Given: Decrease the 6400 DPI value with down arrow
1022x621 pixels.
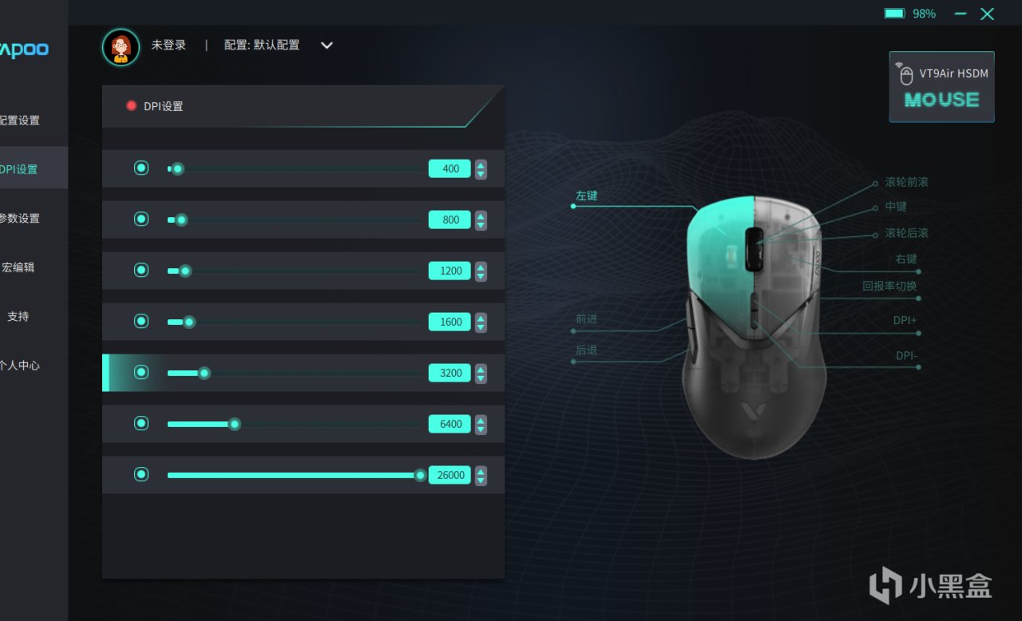Looking at the screenshot, I should [x=481, y=429].
